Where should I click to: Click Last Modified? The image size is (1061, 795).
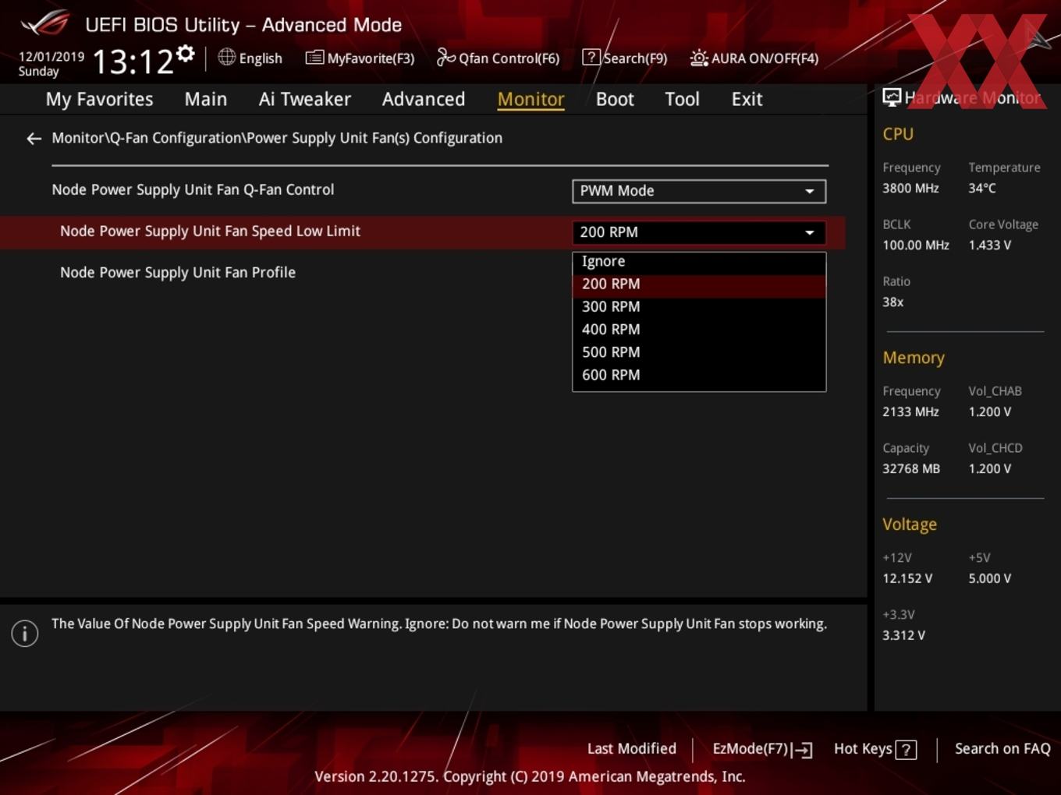pyautogui.click(x=632, y=749)
